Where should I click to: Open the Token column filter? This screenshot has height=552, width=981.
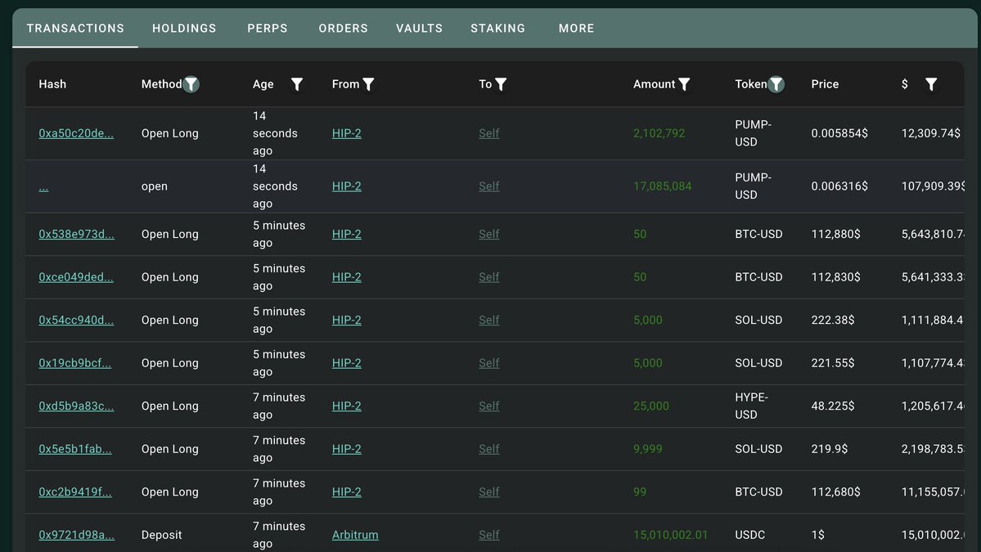pos(776,84)
